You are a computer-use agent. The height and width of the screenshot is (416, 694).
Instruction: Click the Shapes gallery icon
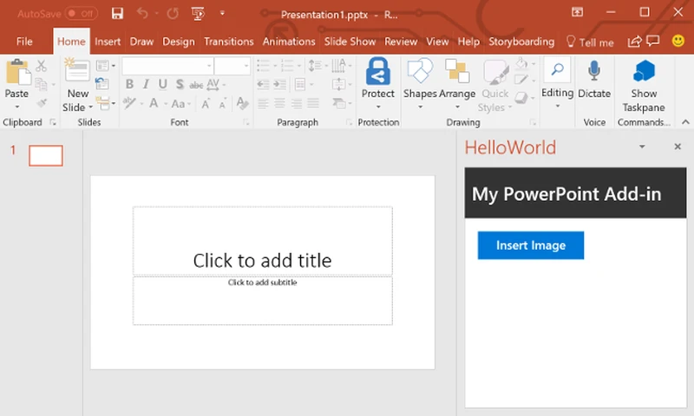(420, 71)
